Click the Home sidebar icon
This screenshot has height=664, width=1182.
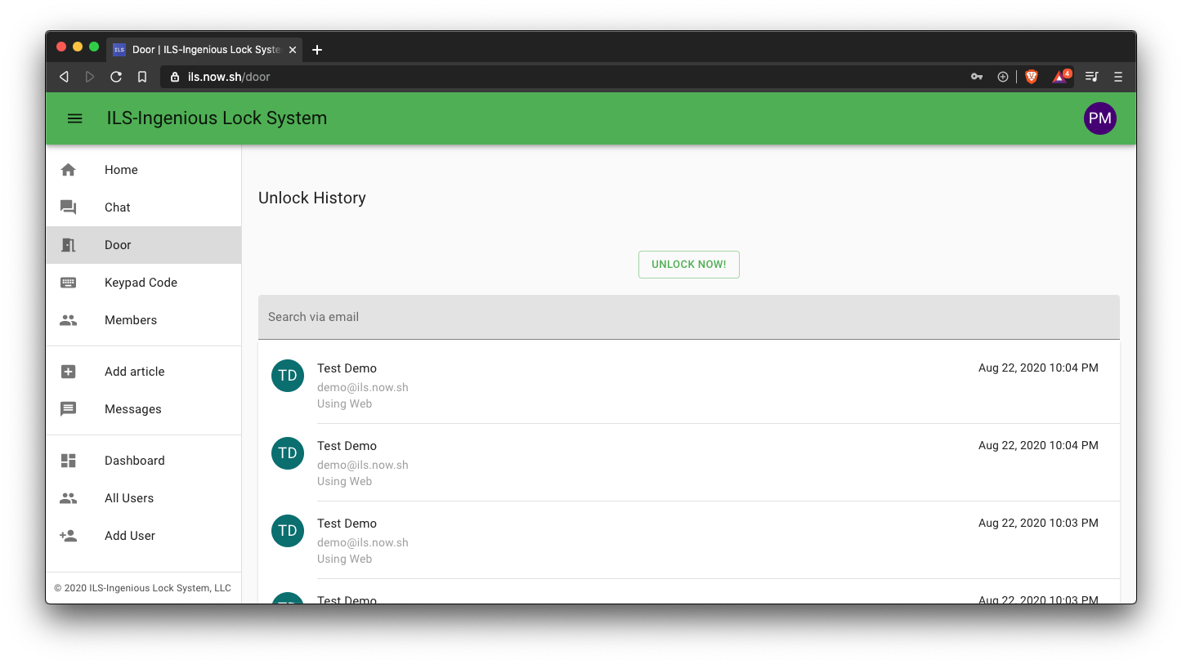pyautogui.click(x=69, y=170)
